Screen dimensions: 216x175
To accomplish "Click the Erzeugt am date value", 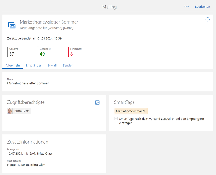I will coord(29,154).
